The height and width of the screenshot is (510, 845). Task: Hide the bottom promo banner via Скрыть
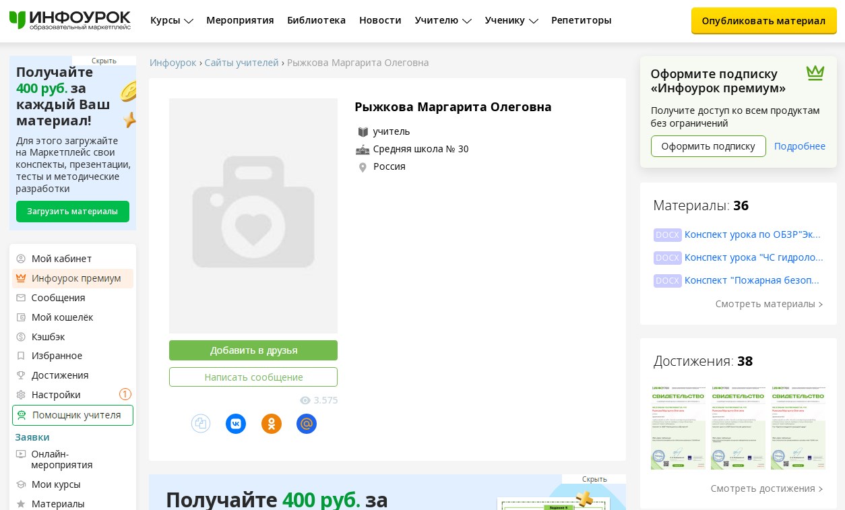click(594, 479)
